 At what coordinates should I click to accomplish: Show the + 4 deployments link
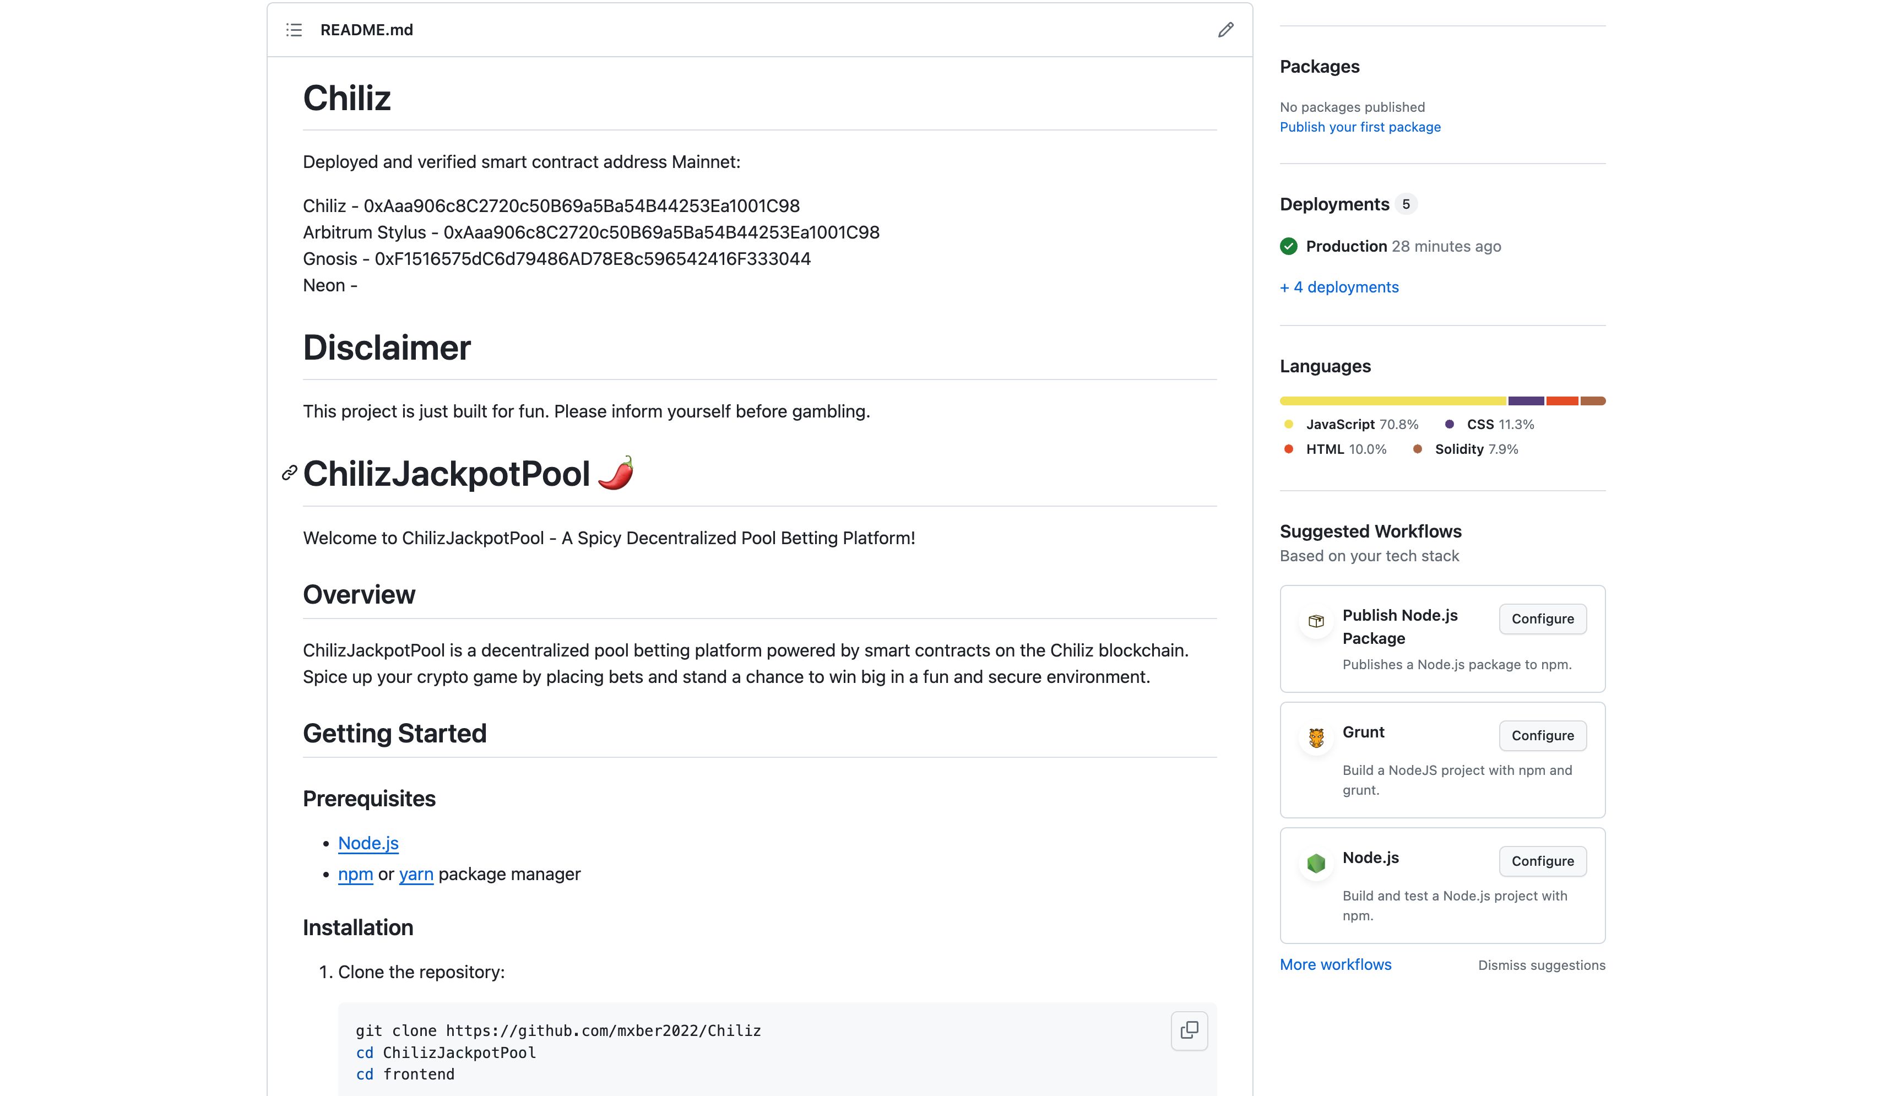click(x=1339, y=287)
